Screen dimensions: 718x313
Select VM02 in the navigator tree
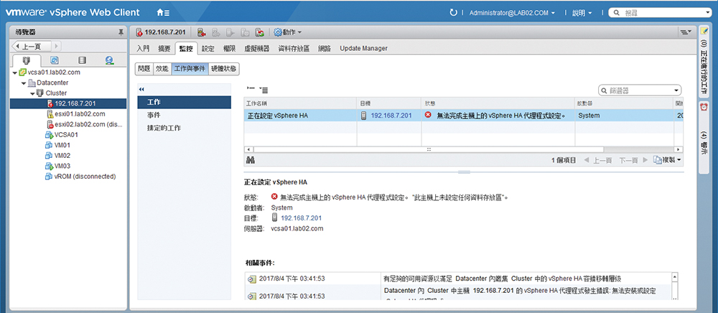[x=62, y=156]
